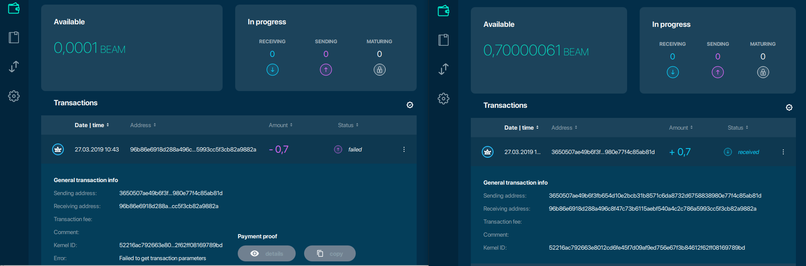Sort left table by Amount

[281, 125]
